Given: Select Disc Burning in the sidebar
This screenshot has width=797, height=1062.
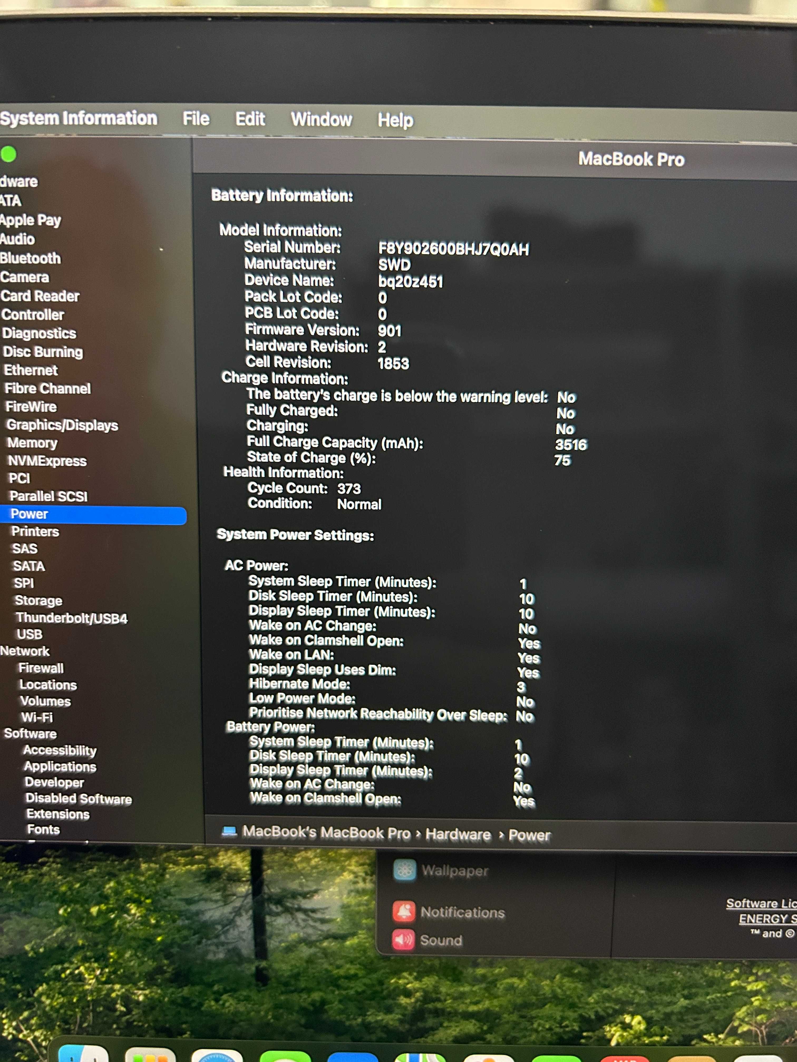Looking at the screenshot, I should 43,352.
